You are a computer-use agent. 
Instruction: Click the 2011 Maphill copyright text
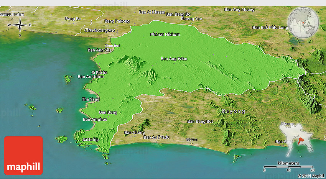point(311,176)
